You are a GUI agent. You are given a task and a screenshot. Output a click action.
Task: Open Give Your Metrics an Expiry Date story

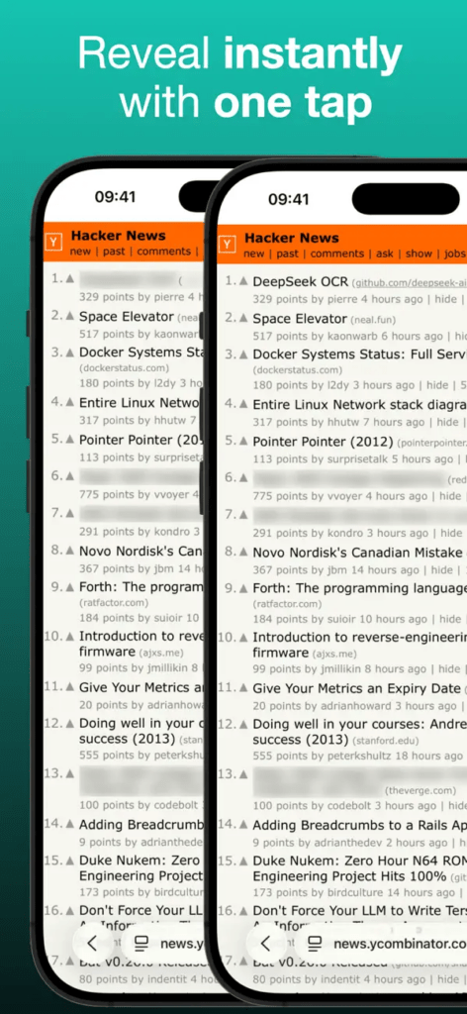[356, 689]
